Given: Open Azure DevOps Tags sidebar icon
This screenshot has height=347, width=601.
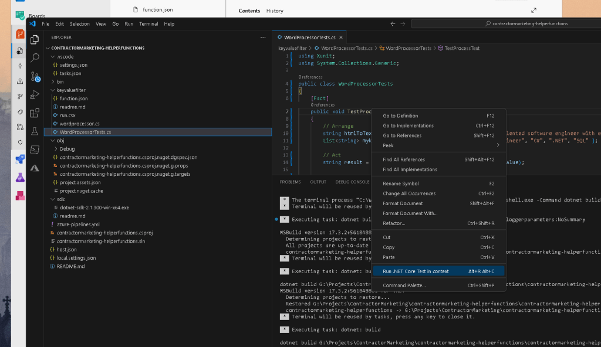Looking at the screenshot, I should click(x=20, y=112).
